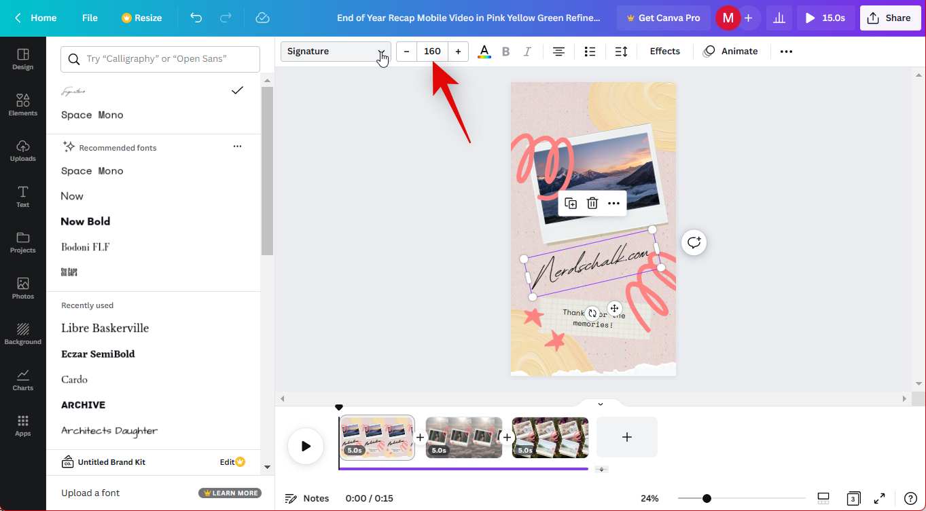Decrease the font size with minus
Screen dimensions: 926x511
tap(406, 52)
